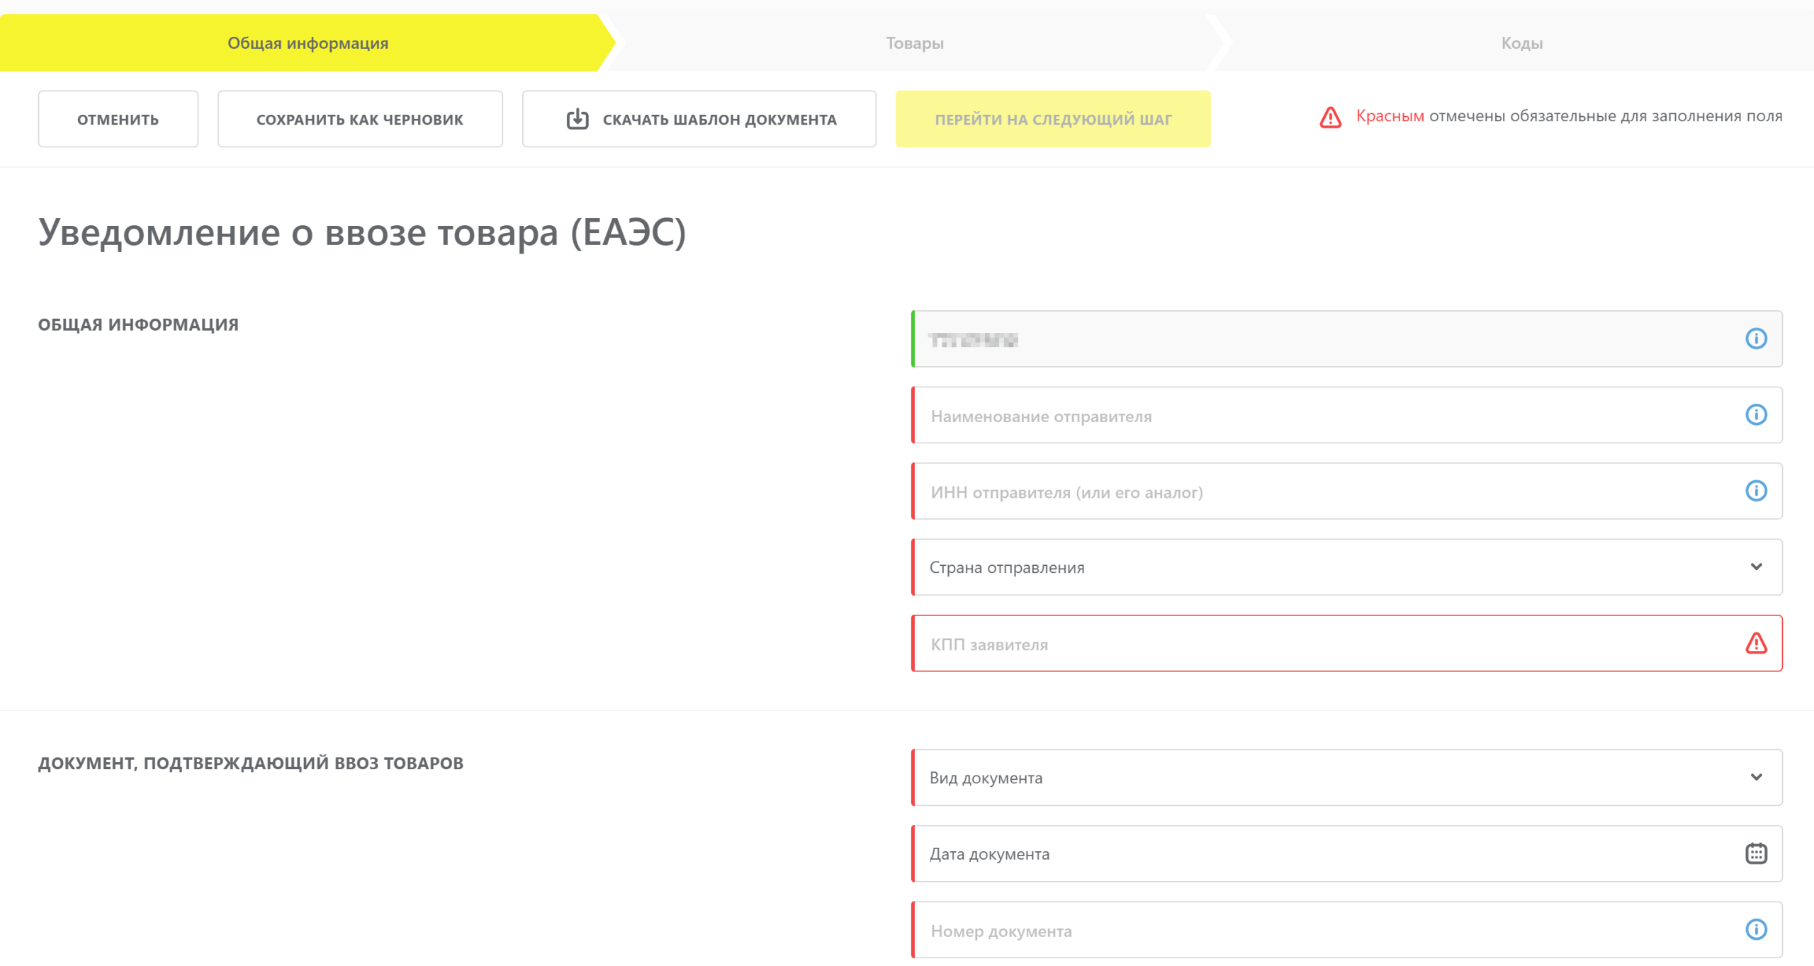This screenshot has height=966, width=1814.
Task: Click ПЕРЕЙТИ НА СЛЕДУЮЩИЙ ШАГ button
Action: coord(1053,119)
